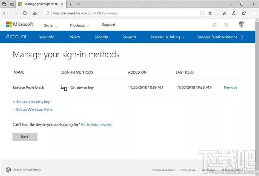Show tab previews chevron
The height and width of the screenshot is (176, 259).
(78, 4)
